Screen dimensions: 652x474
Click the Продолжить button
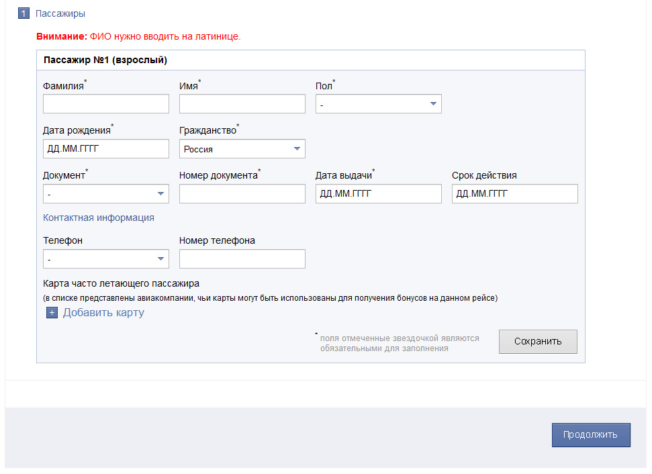tap(591, 434)
